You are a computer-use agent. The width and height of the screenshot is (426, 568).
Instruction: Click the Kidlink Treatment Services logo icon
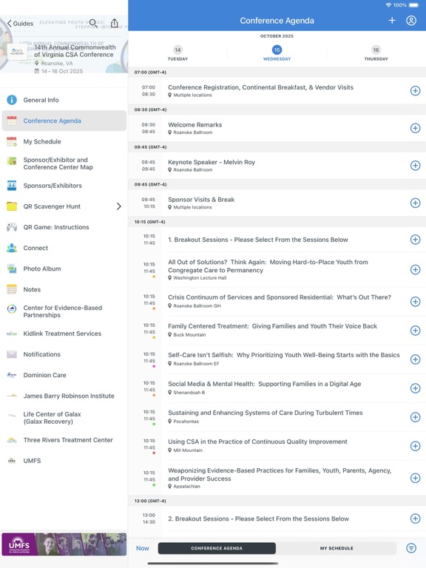click(12, 334)
